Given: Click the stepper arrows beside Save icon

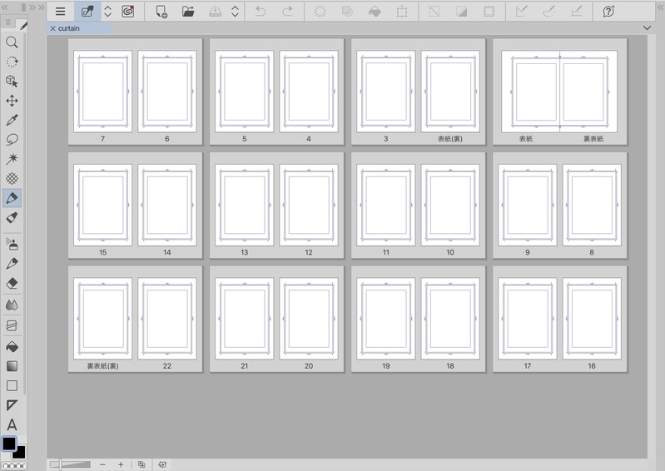Looking at the screenshot, I should pos(235,12).
